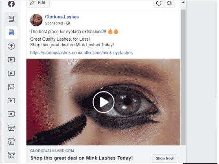This screenshot has height=164, width=219.
Task: Select the gray news feed placement icon
Action: point(11,19)
